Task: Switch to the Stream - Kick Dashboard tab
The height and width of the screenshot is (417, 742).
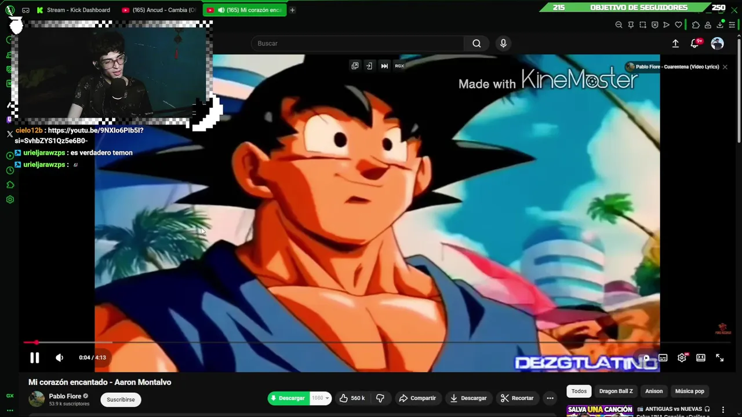Action: coord(73,10)
